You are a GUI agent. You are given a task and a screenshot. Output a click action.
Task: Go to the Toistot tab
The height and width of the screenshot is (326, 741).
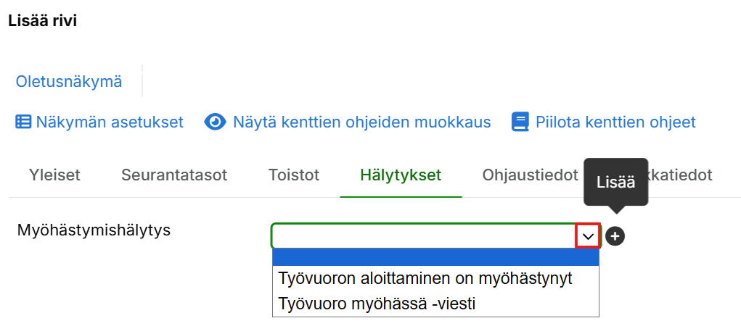294,175
